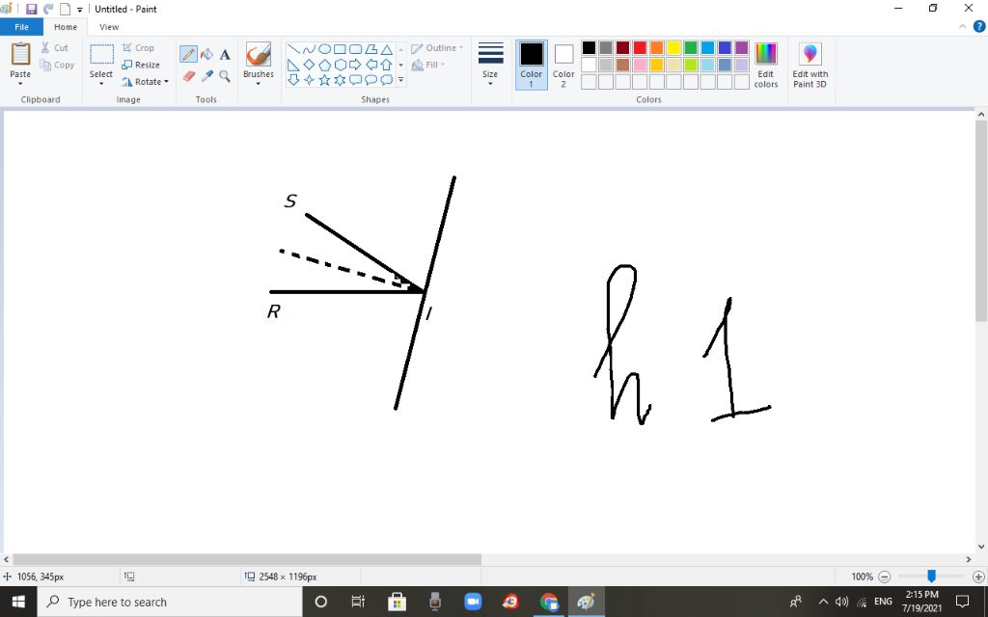Image resolution: width=988 pixels, height=617 pixels.
Task: Pick the yellow color swatch
Action: pyautogui.click(x=673, y=48)
